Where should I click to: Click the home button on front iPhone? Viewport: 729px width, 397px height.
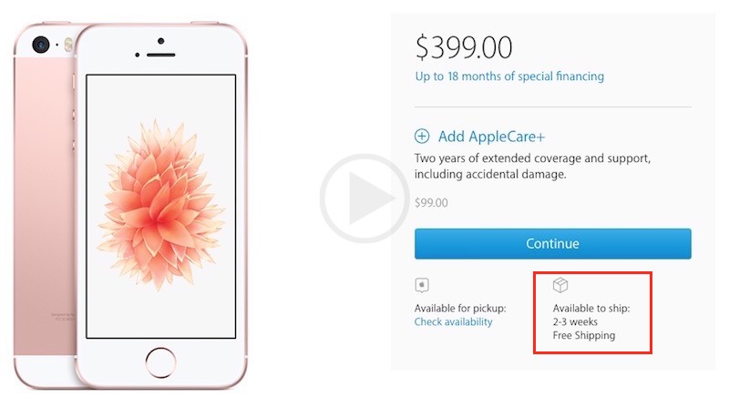(x=160, y=362)
